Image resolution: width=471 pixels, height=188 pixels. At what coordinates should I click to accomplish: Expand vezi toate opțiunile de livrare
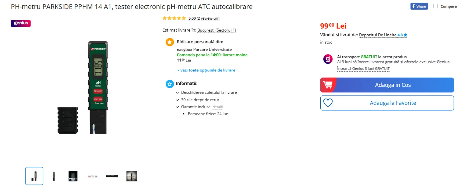[x=206, y=70]
